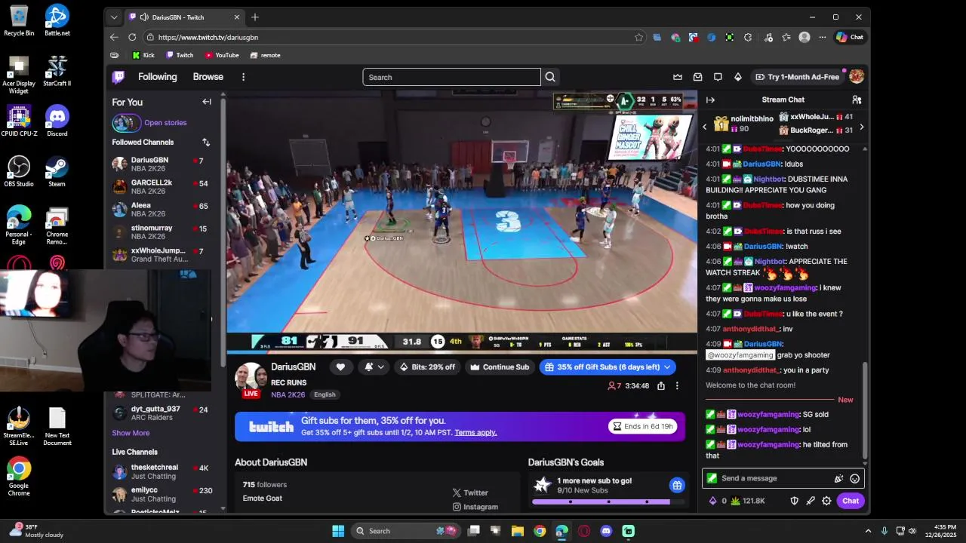Viewport: 966px width, 543px height.
Task: Open chat identity badge icon
Action: pos(712,478)
